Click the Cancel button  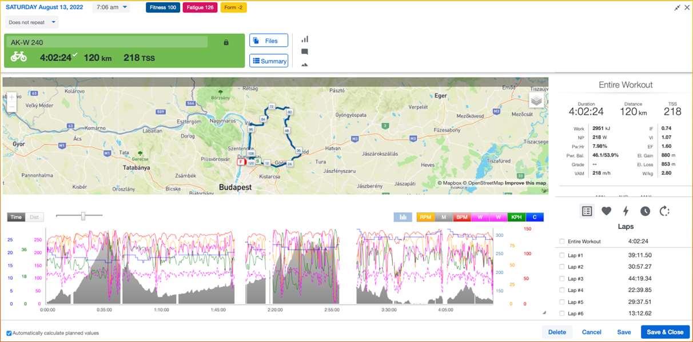pos(592,332)
